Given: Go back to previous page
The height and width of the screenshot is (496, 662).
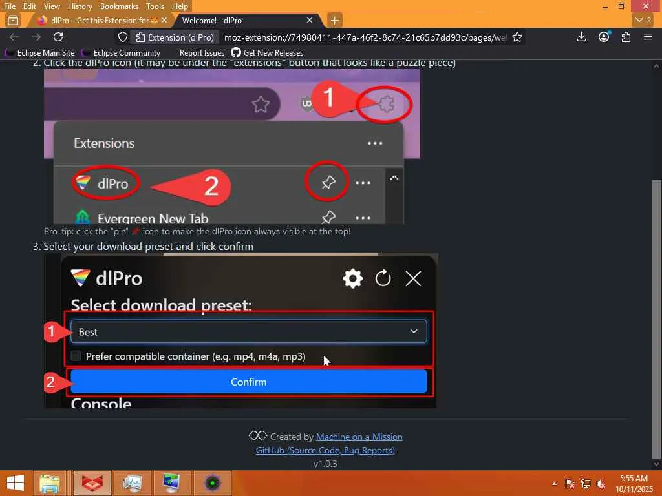Looking at the screenshot, I should [x=14, y=37].
